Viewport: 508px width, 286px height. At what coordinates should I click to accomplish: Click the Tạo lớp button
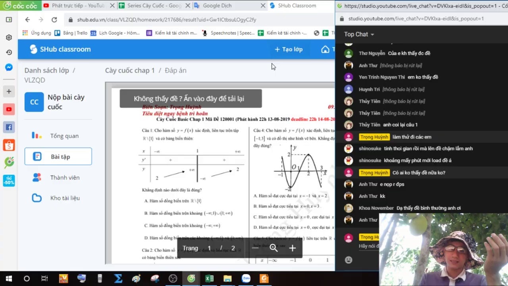click(289, 49)
